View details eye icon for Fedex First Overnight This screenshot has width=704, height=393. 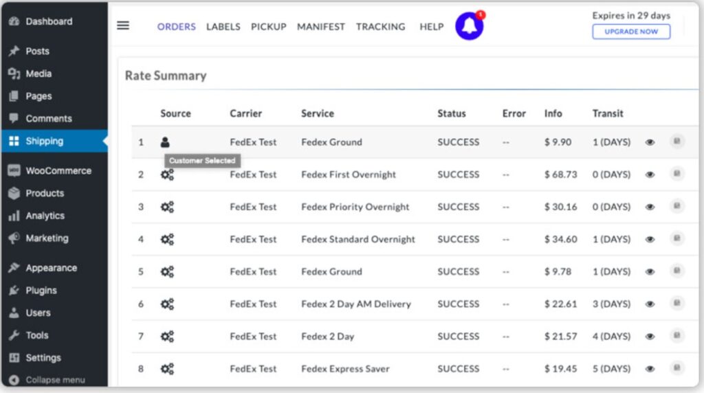tap(650, 175)
